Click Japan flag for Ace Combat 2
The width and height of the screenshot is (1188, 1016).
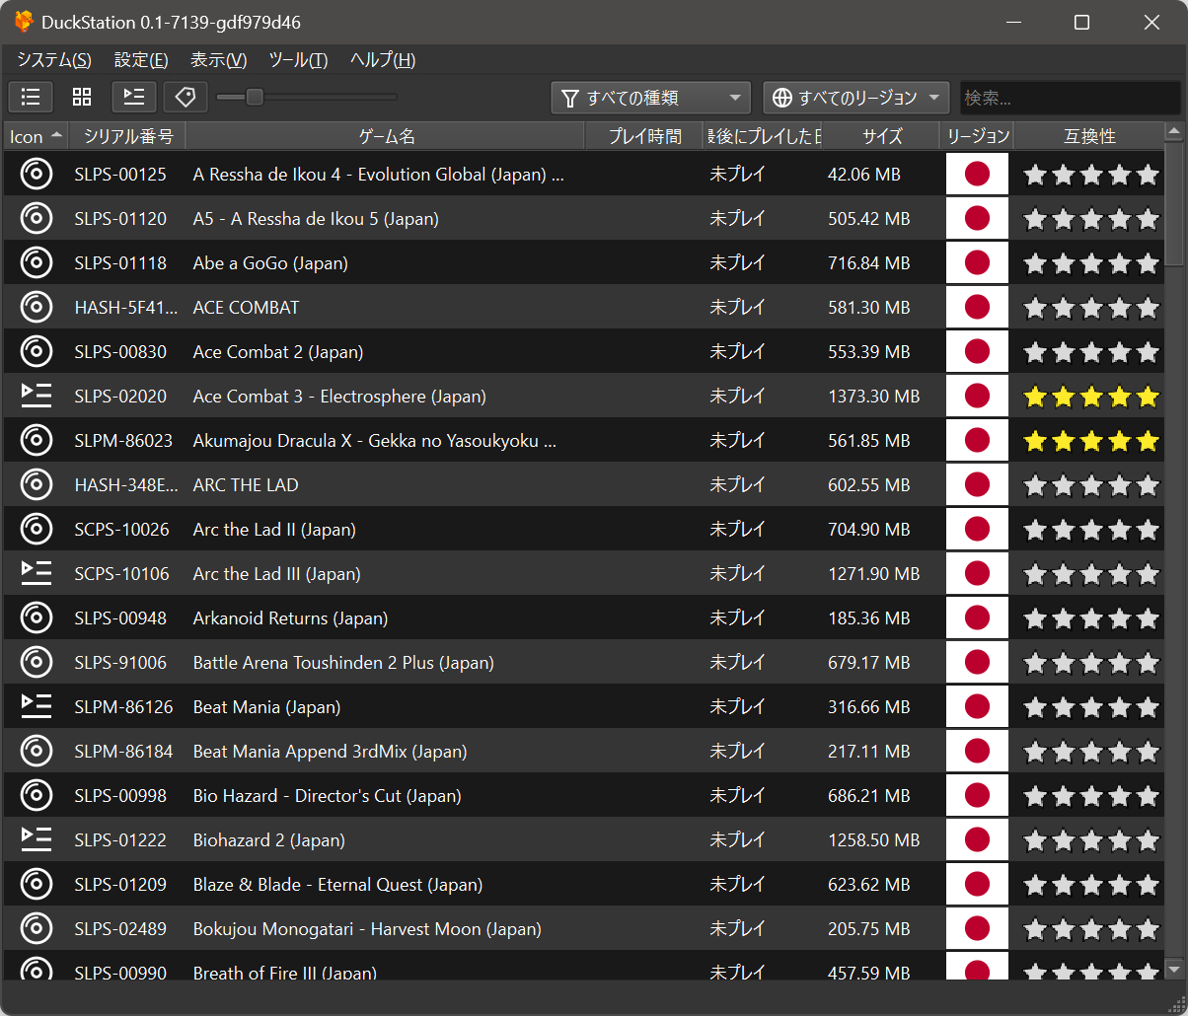977,352
